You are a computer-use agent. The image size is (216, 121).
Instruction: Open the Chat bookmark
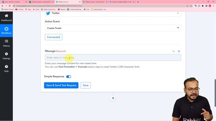pos(87,9)
